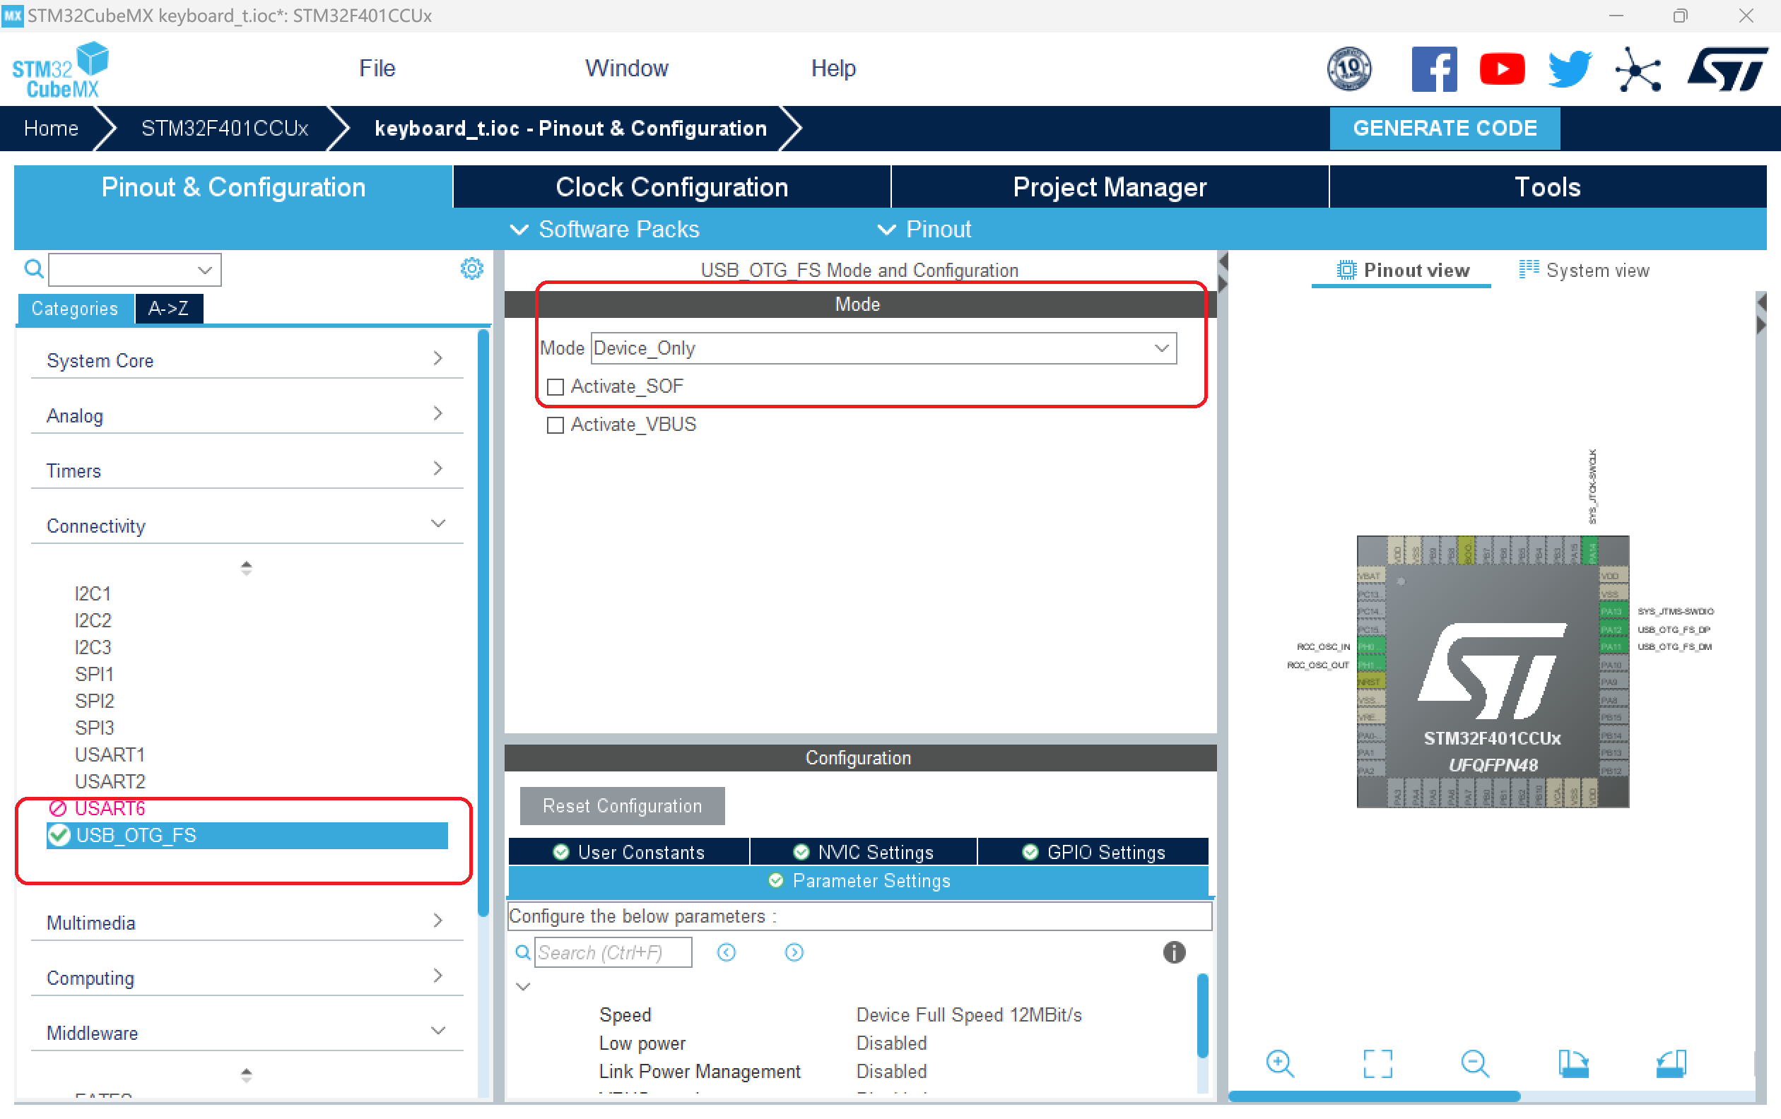Click the fit-to-screen pinout icon
Image resolution: width=1781 pixels, height=1119 pixels.
pyautogui.click(x=1377, y=1065)
